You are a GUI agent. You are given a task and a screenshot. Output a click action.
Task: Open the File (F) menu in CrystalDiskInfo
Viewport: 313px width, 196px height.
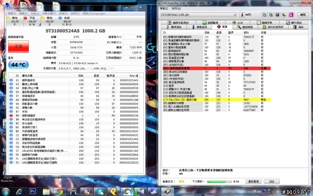(12, 13)
